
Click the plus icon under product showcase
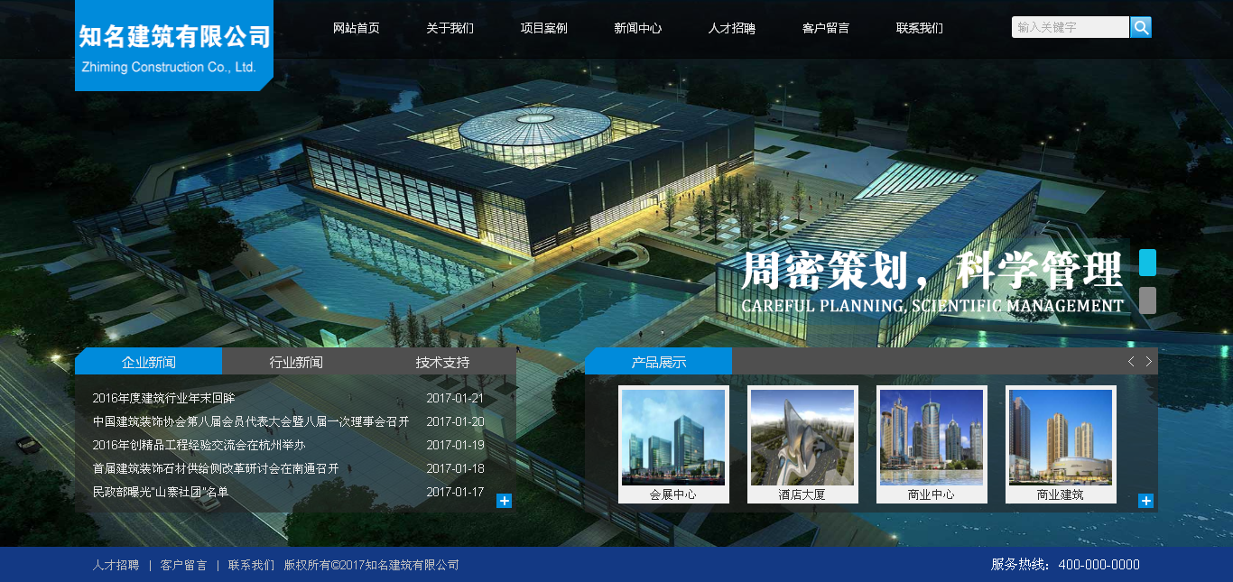click(x=1145, y=501)
